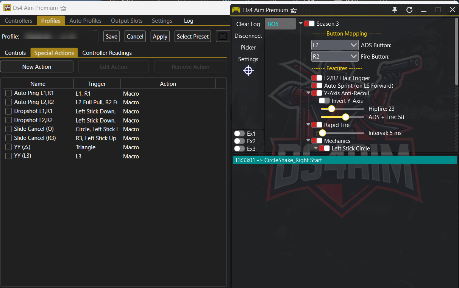Collapse the Left Stick Circle arrow
The height and width of the screenshot is (288, 459).
point(316,148)
